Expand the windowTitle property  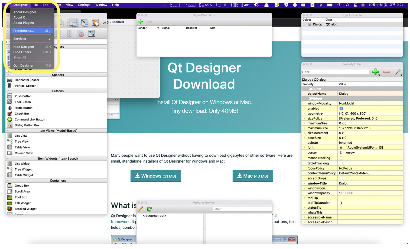point(304,184)
